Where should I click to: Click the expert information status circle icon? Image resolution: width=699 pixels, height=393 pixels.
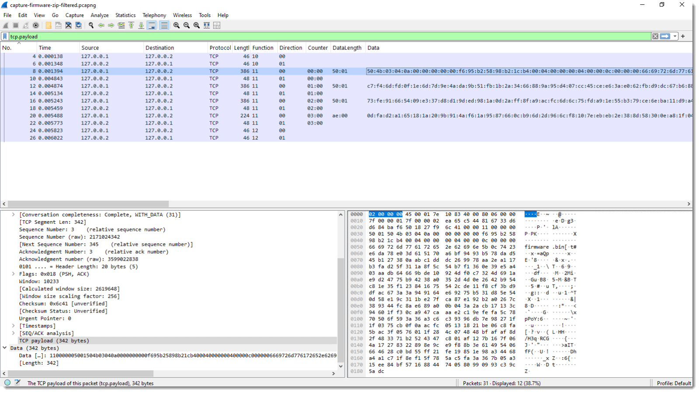click(x=7, y=383)
